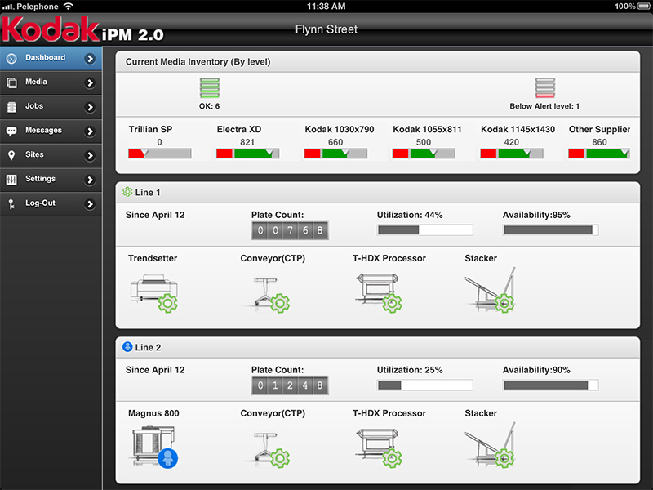The height and width of the screenshot is (490, 653).
Task: Click the Electra XD value 821
Action: click(x=247, y=142)
